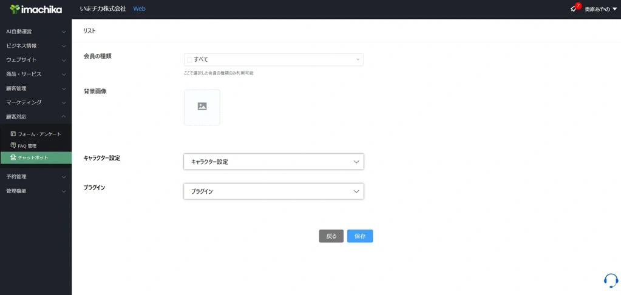Toggle the すべて checkbox
Viewport: 621px width, 295px height.
(189, 60)
